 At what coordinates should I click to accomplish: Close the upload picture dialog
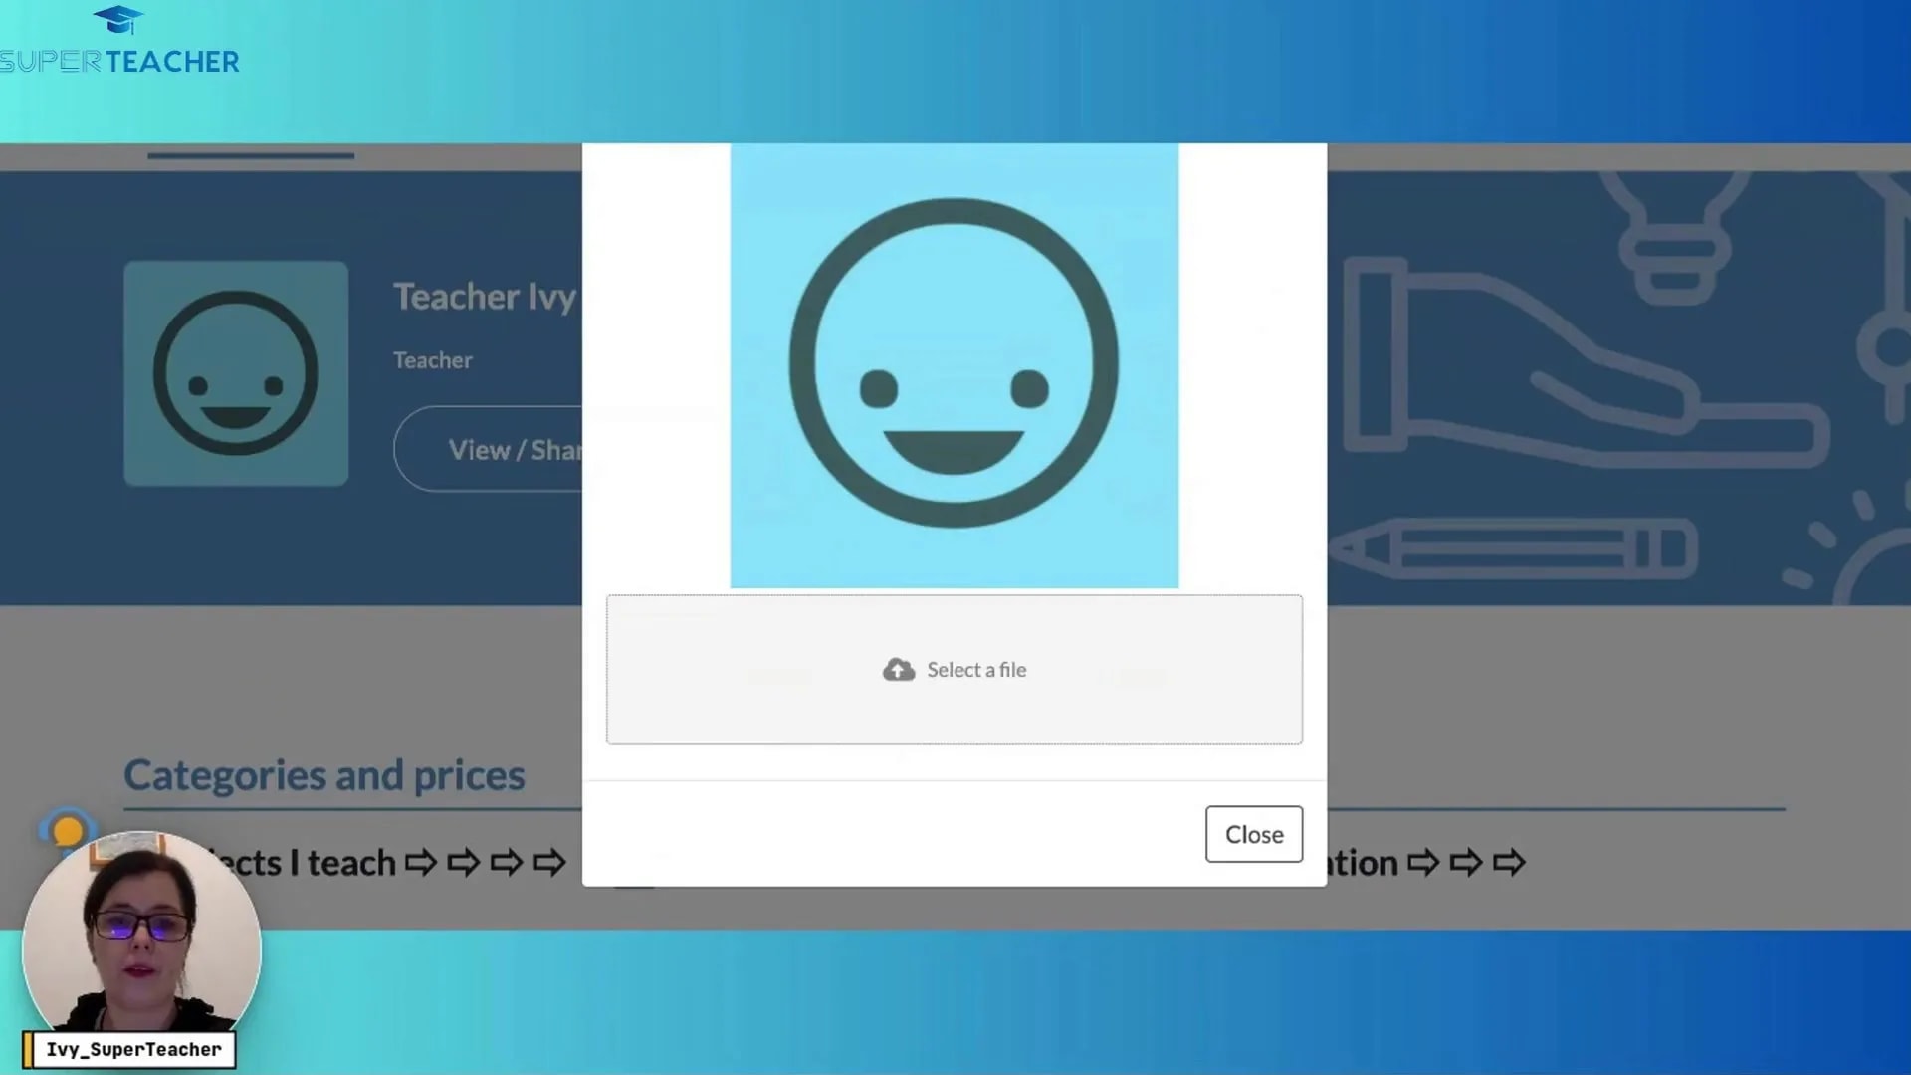[1253, 834]
